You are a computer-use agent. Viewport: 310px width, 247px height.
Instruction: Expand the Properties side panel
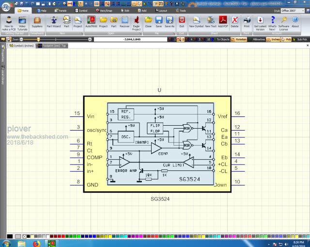tap(2, 55)
